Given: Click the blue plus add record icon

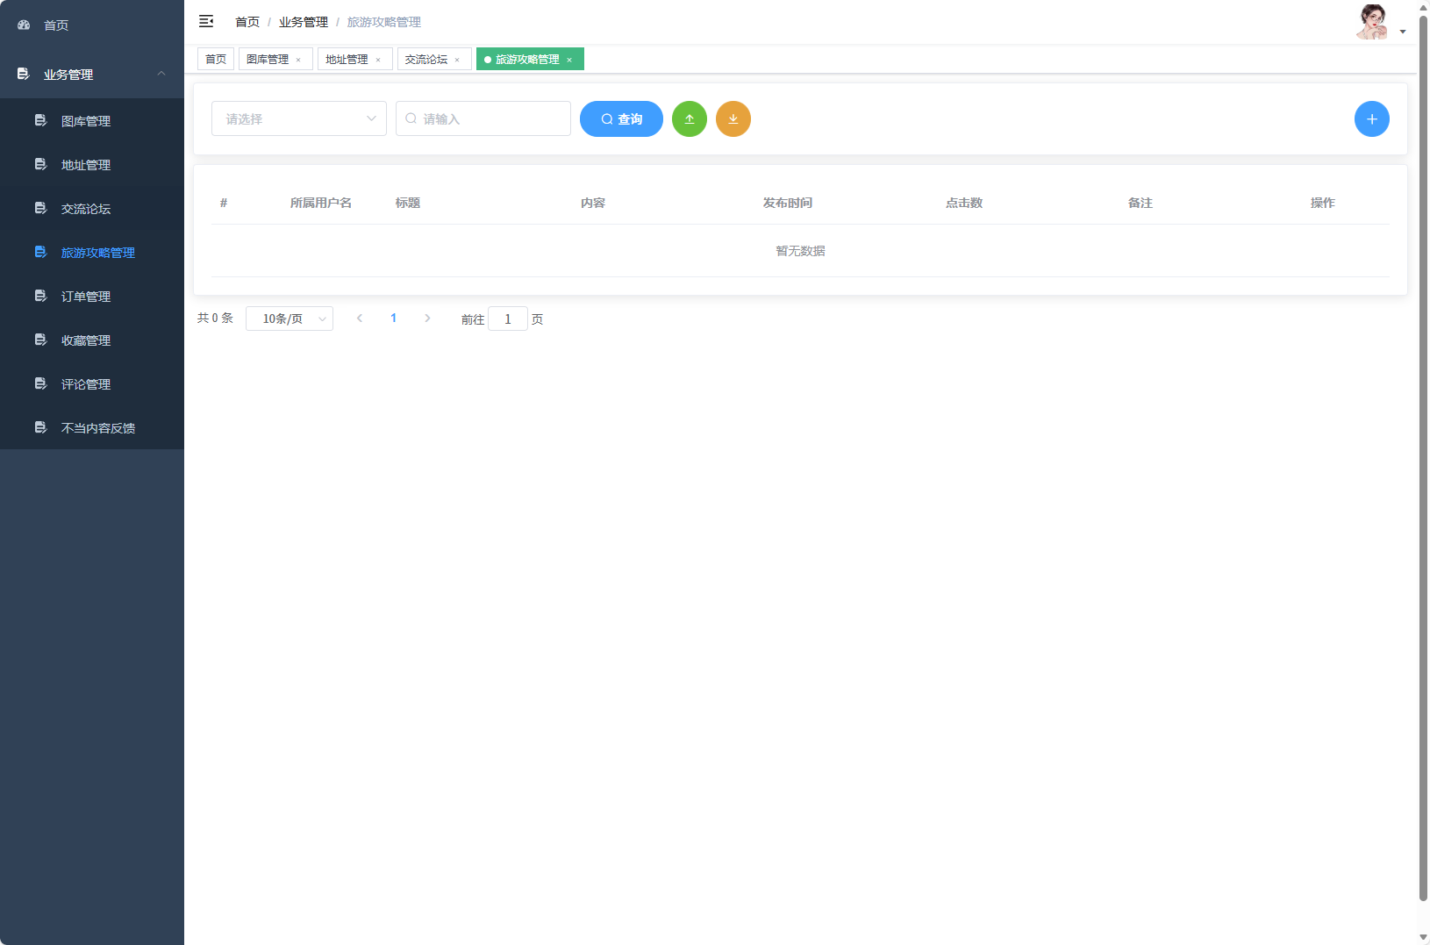Looking at the screenshot, I should (x=1372, y=118).
